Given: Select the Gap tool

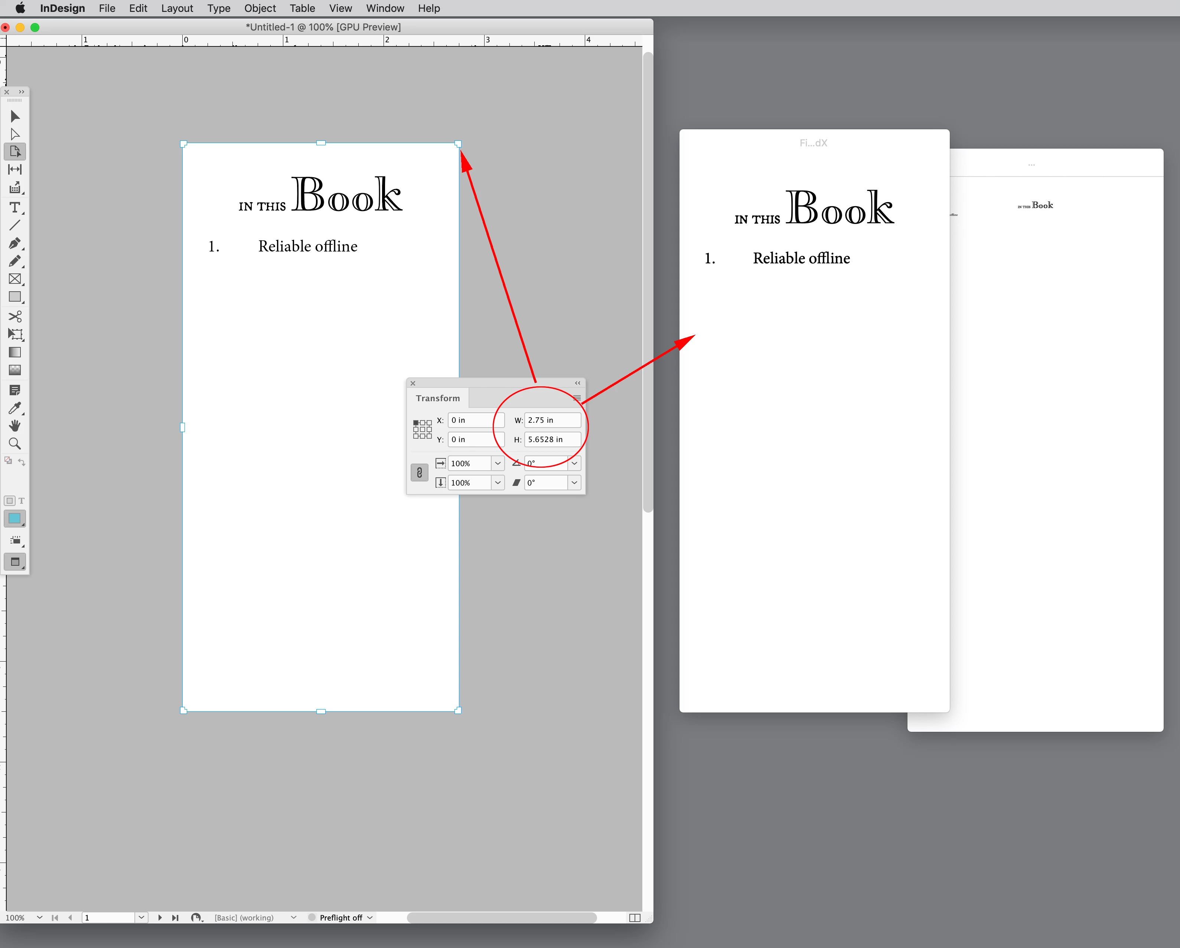Looking at the screenshot, I should point(15,169).
